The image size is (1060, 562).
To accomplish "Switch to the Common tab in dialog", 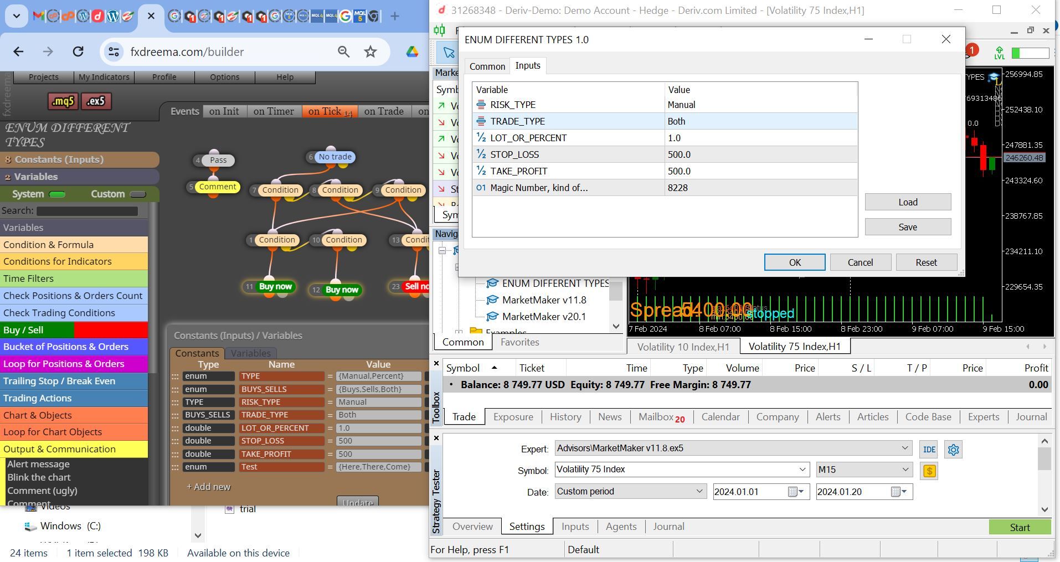I will pyautogui.click(x=487, y=66).
